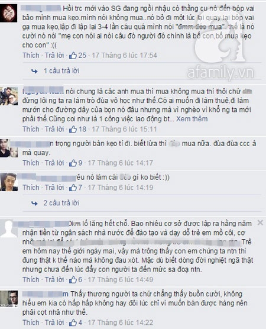Click the thumbs-up icon showing 18 likes
This screenshot has width=266, height=329.
tap(73, 129)
